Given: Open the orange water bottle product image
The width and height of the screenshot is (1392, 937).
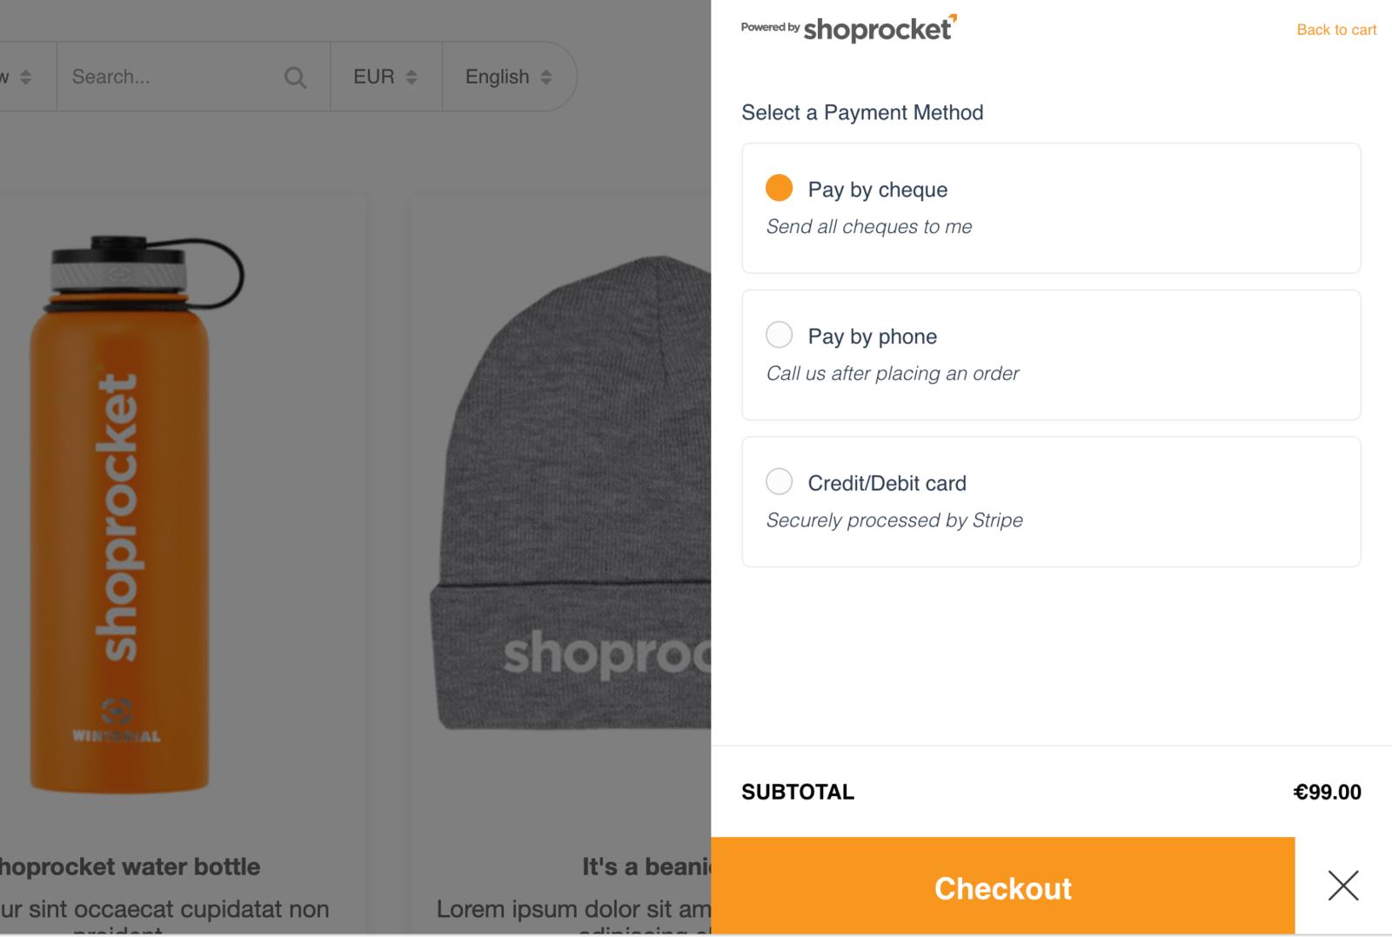Looking at the screenshot, I should (130, 513).
